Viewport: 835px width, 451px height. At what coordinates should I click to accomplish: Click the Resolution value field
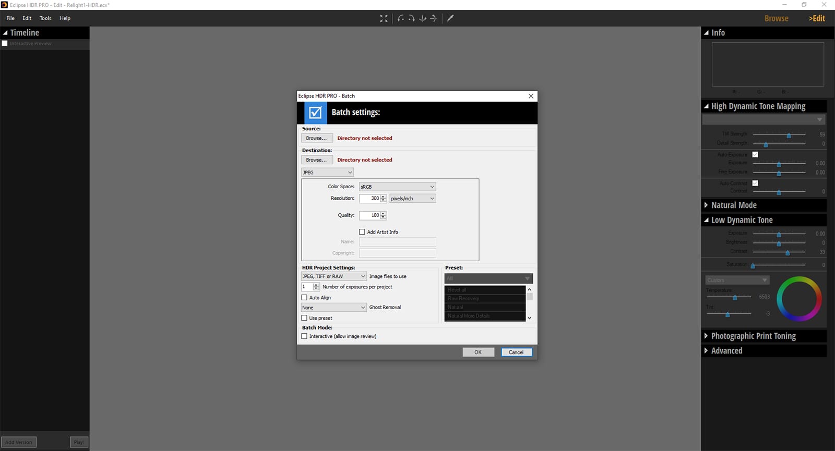pos(369,199)
